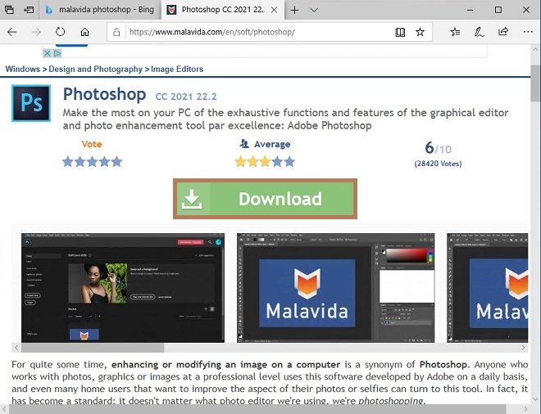Image resolution: width=541 pixels, height=414 pixels.
Task: Open the Favorites hub icon
Action: click(x=455, y=32)
